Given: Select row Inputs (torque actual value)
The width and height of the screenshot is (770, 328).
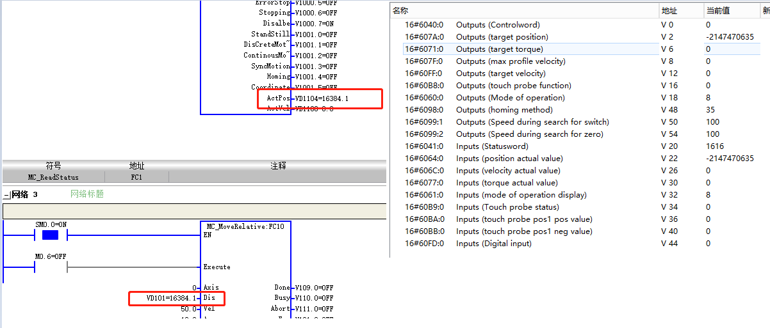Looking at the screenshot, I should tap(580, 183).
